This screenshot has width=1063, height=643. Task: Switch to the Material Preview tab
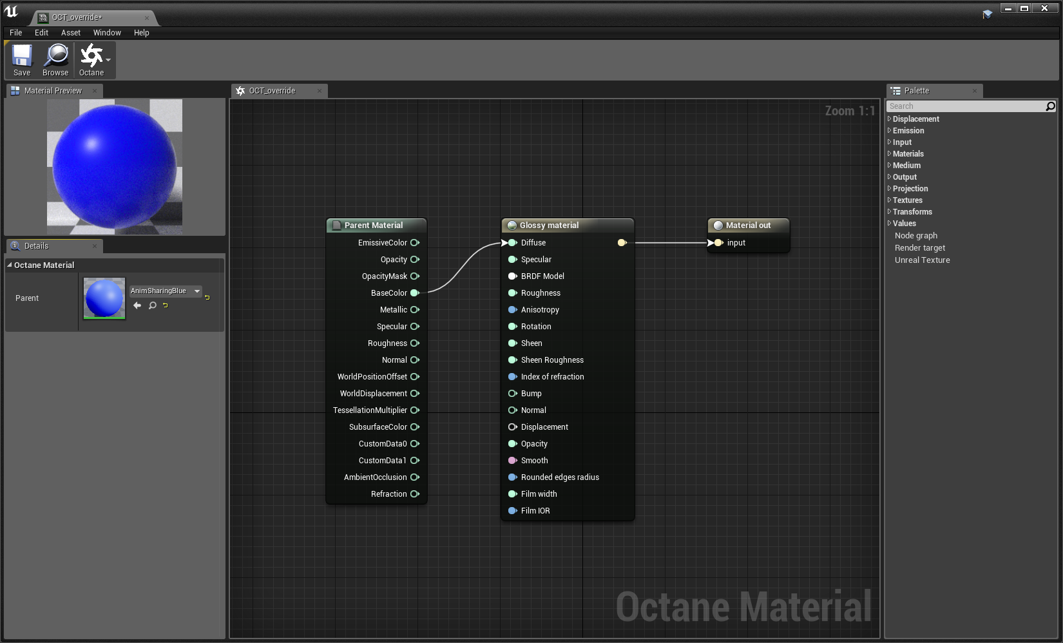click(x=53, y=91)
